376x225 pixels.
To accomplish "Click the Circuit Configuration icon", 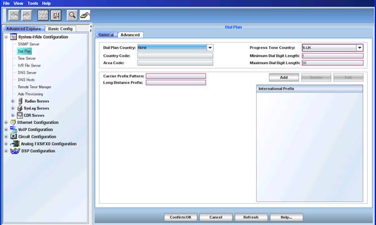I will 14,136.
